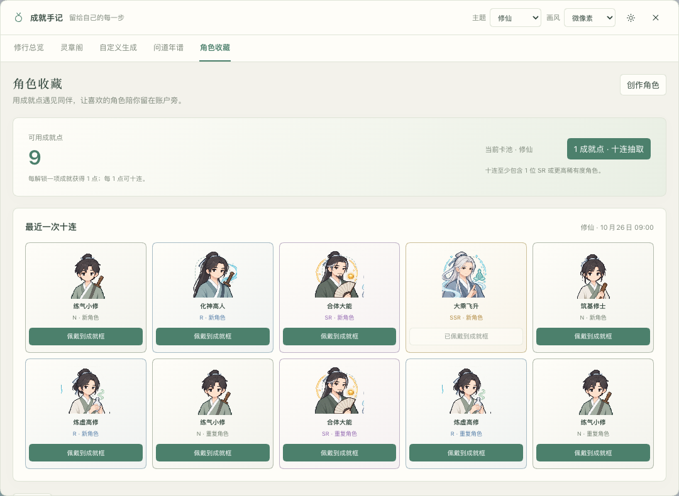Click the 可用成就点 value 9
The image size is (679, 496).
[x=35, y=158]
